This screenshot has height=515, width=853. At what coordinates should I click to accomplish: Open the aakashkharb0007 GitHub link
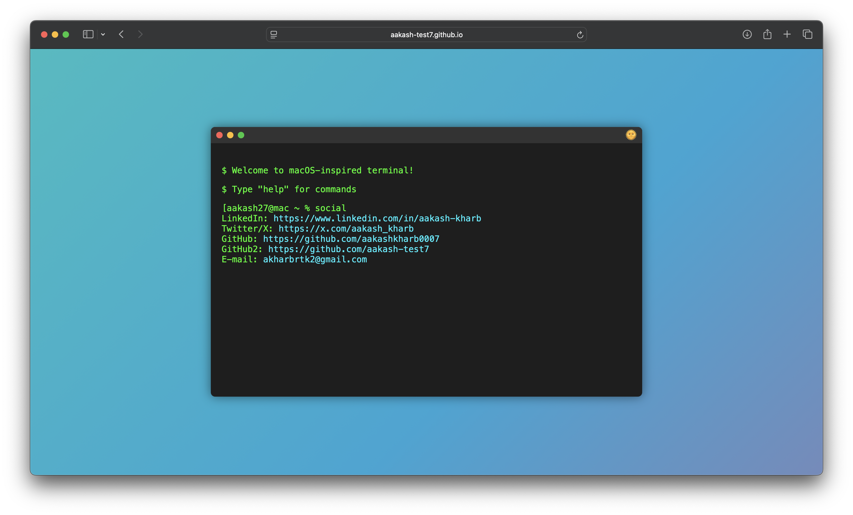351,239
